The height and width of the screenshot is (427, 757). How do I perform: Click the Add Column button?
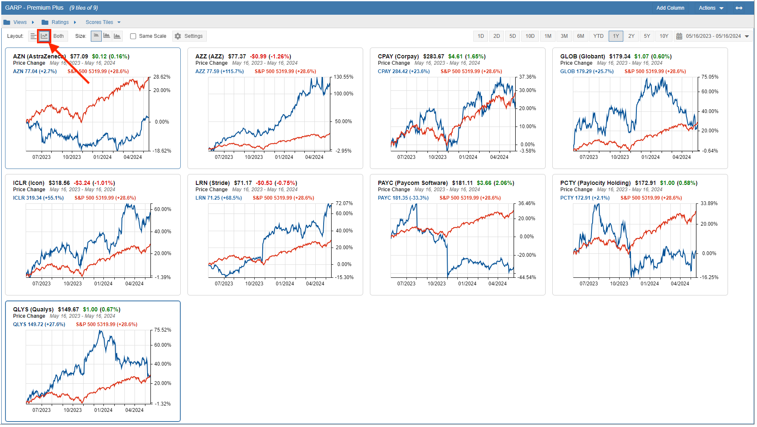(670, 8)
